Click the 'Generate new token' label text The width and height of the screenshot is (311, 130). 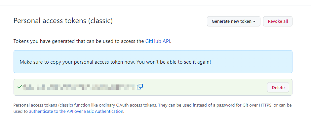click(231, 21)
